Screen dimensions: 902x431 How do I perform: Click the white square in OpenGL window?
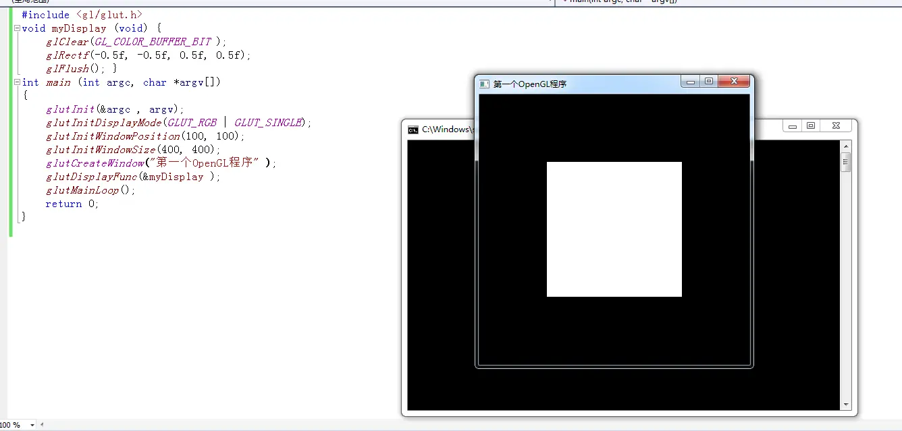614,229
